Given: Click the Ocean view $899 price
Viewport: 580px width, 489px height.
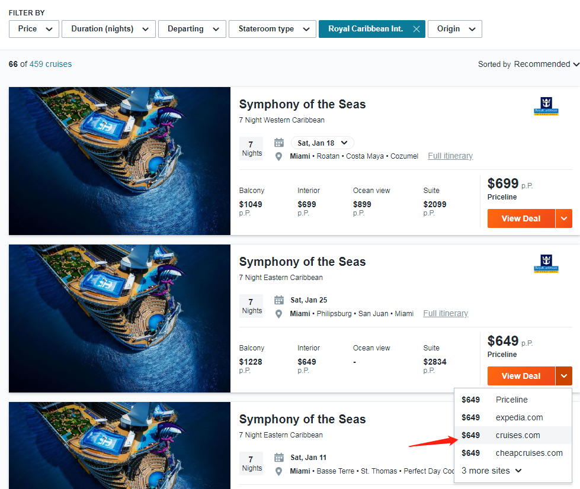Looking at the screenshot, I should (362, 204).
